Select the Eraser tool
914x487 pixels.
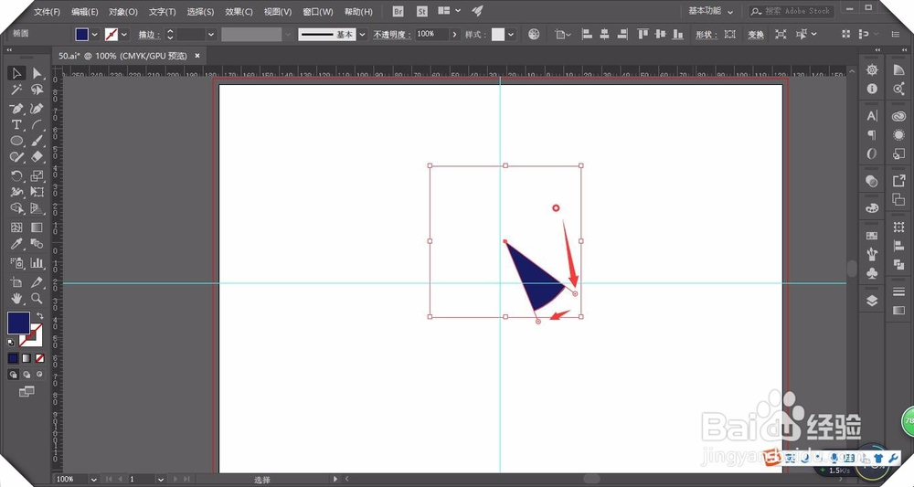point(37,157)
